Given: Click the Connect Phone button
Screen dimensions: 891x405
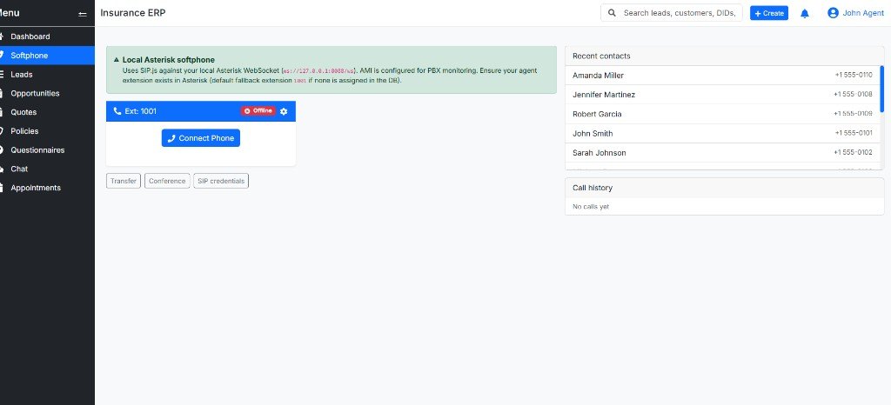Looking at the screenshot, I should click(x=201, y=138).
